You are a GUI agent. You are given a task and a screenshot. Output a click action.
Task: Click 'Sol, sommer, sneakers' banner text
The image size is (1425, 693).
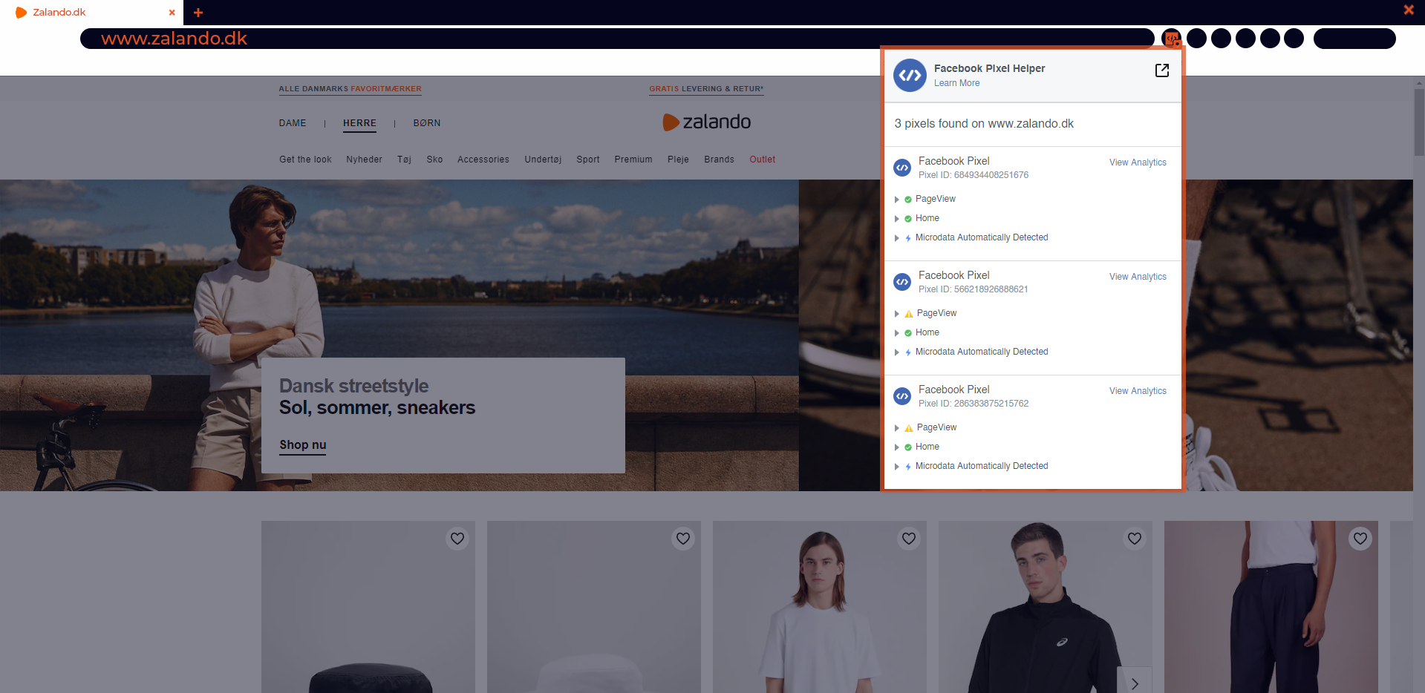coord(377,407)
